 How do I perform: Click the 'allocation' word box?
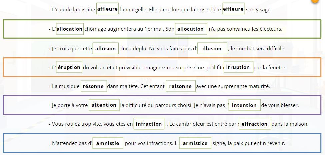[x=70, y=29]
